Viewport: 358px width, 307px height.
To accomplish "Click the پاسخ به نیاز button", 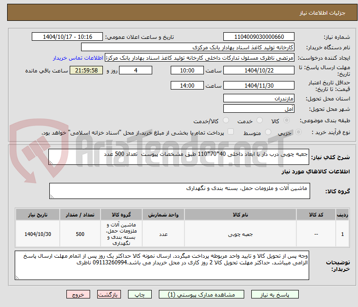I will (275, 295).
